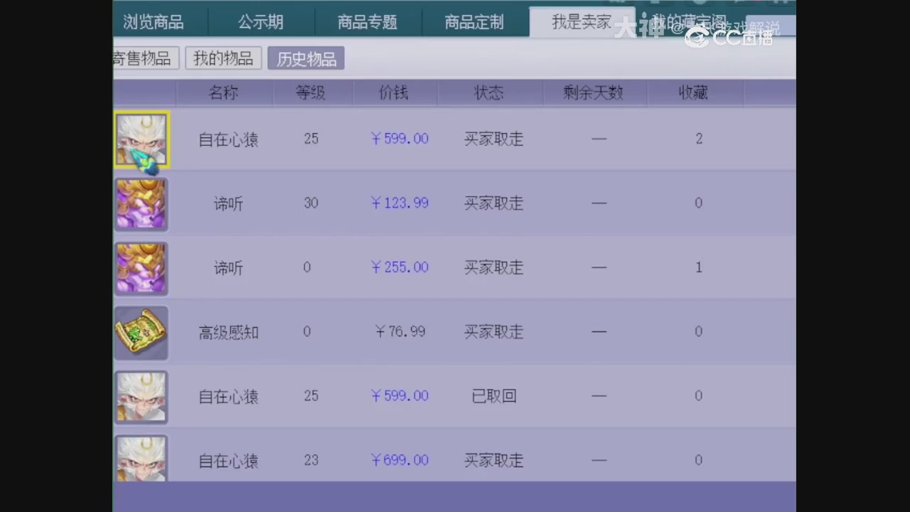Click the 已取回 自在心猿 item icon
This screenshot has height=512, width=910.
click(141, 397)
